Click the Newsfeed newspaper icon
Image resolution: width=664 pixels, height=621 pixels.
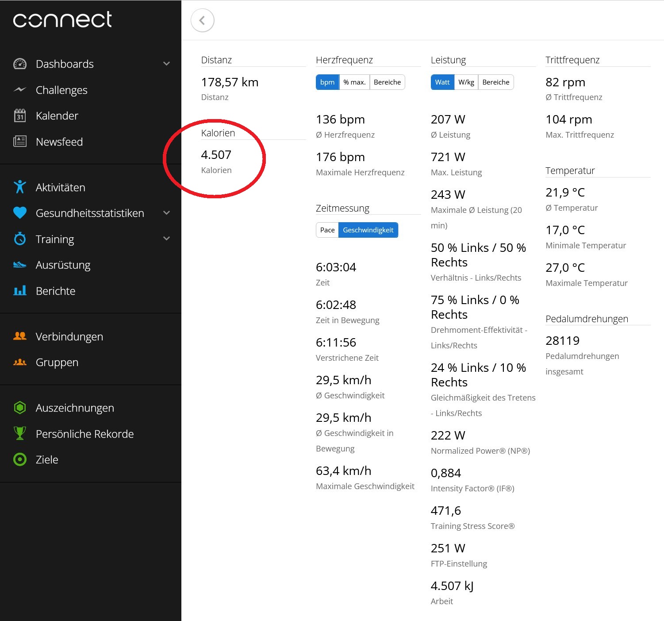[20, 142]
